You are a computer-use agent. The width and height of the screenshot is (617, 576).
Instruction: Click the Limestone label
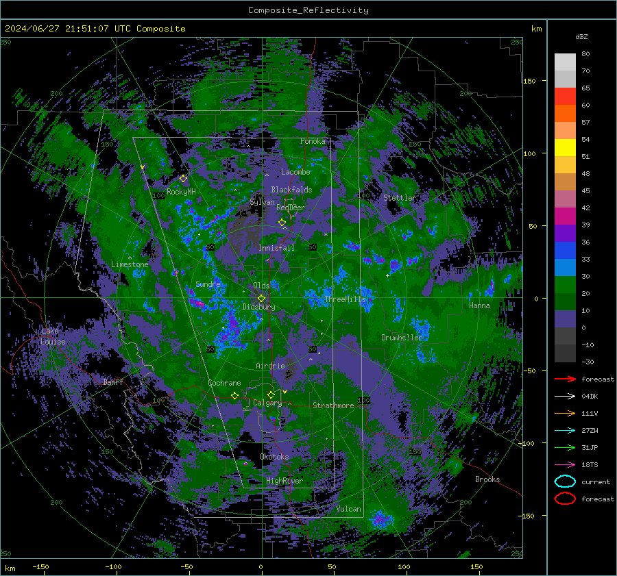point(130,264)
